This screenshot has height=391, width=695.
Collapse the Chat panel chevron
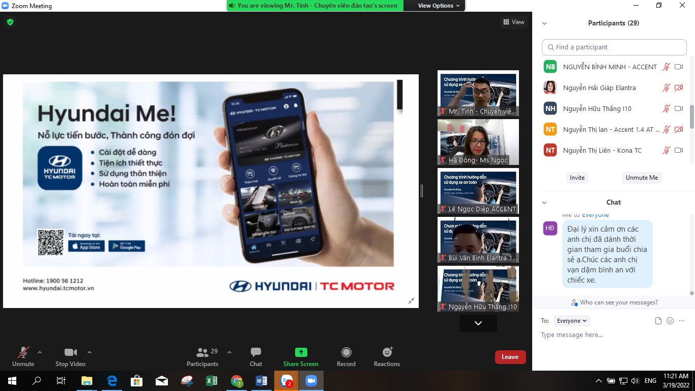coord(544,203)
